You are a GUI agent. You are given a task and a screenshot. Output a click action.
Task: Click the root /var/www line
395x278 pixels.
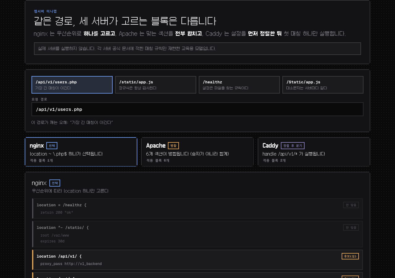[x=55, y=235]
